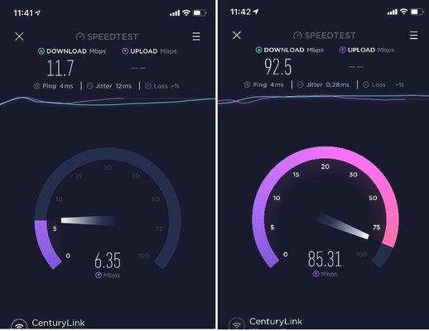Tap the Wi-Fi icon beside the right CenturyLink
The width and height of the screenshot is (429, 331).
[237, 324]
